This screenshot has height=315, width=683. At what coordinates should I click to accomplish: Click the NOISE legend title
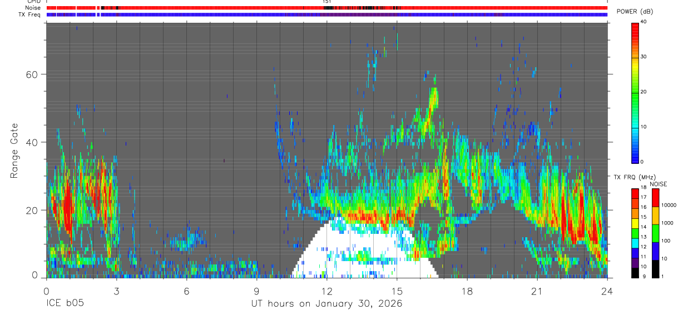(658, 184)
